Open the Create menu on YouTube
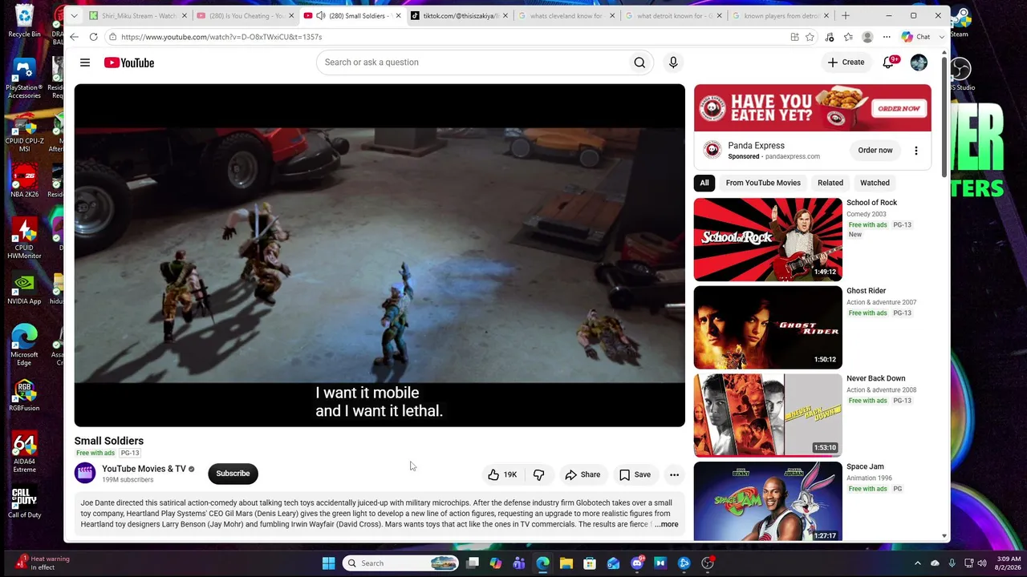1027x577 pixels. pyautogui.click(x=846, y=63)
